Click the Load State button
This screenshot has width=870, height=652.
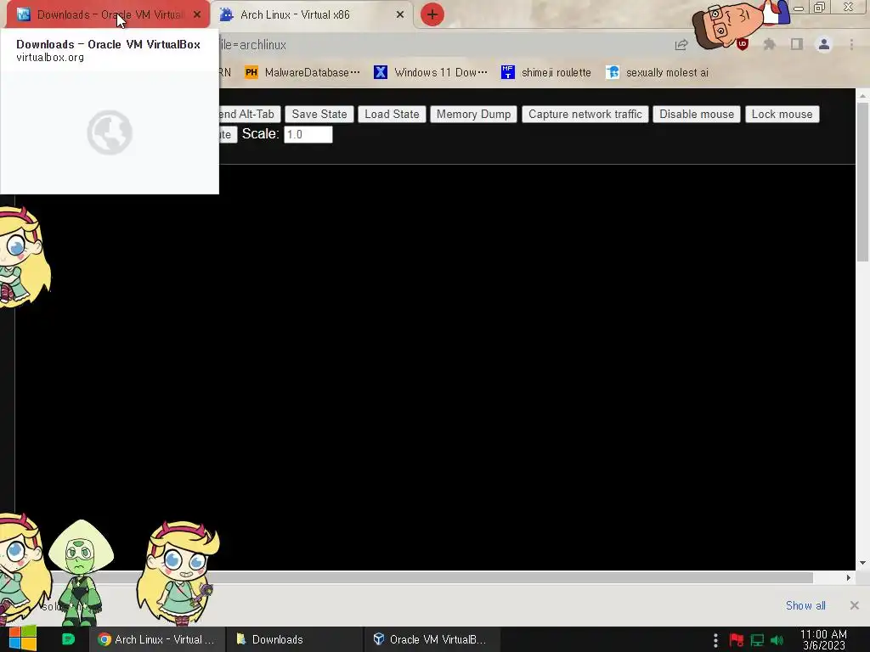[392, 115]
